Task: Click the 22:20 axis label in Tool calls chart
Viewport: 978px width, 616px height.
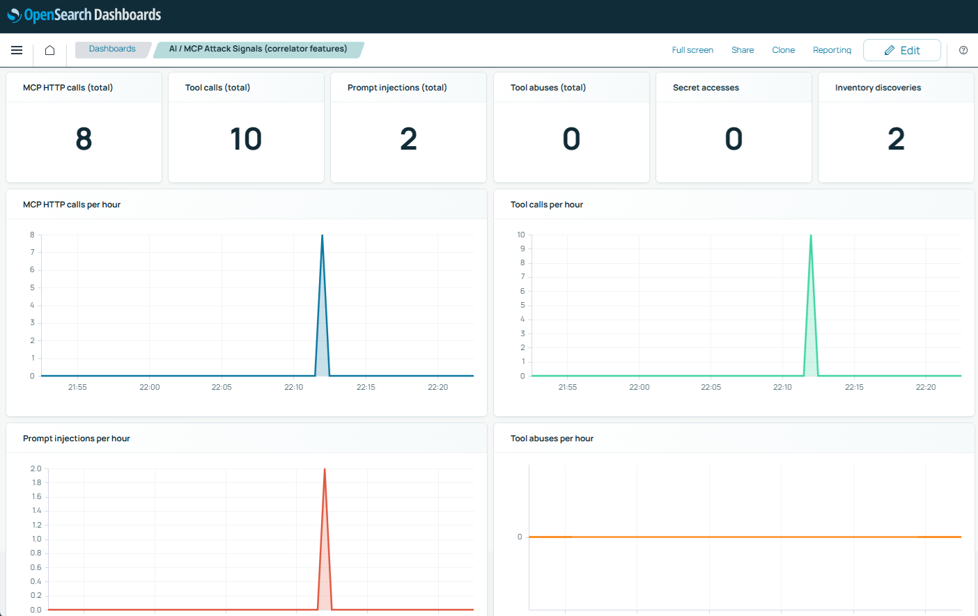Action: (x=926, y=387)
